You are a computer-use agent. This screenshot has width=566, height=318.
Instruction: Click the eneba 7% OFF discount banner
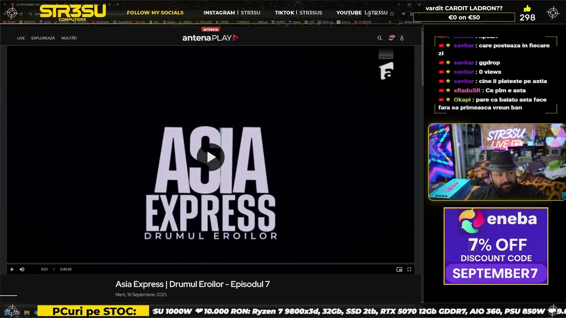pyautogui.click(x=496, y=246)
